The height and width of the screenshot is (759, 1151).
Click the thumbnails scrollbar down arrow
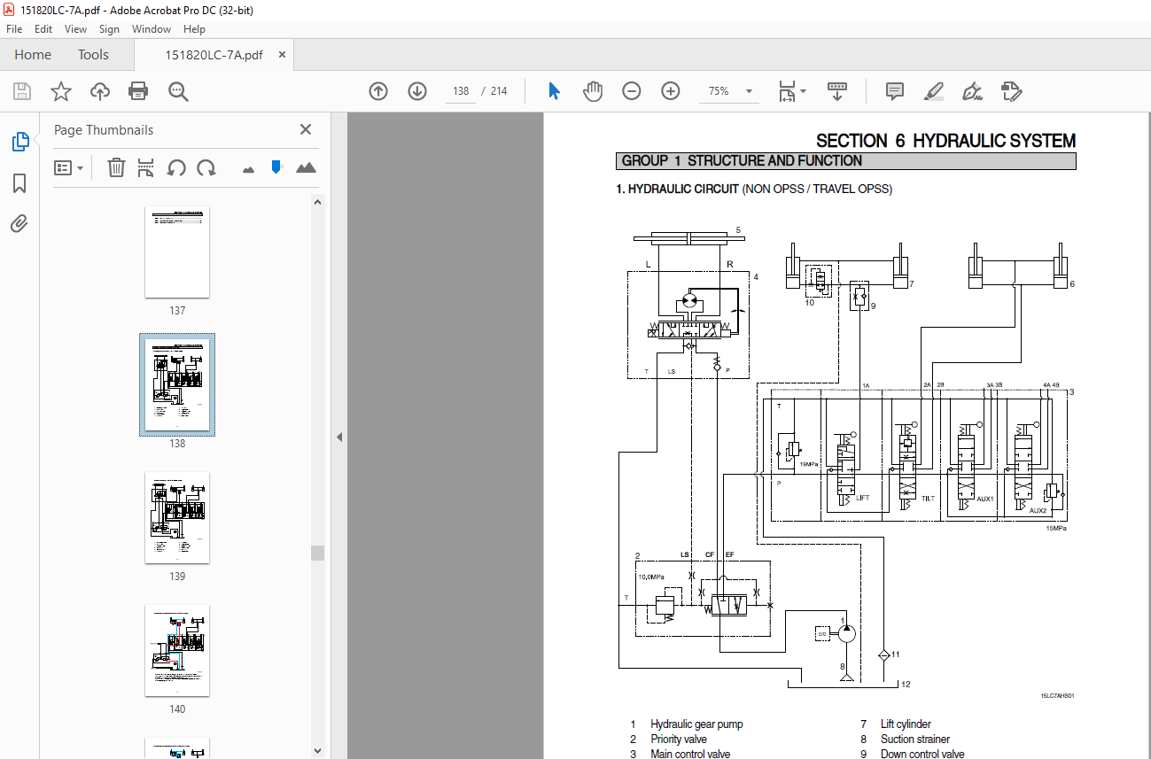pos(317,751)
